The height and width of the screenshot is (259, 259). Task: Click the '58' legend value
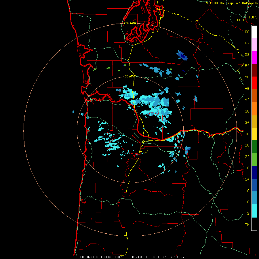coord(247,54)
